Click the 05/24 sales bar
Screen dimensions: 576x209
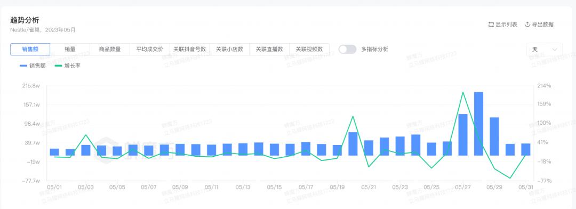coord(416,145)
